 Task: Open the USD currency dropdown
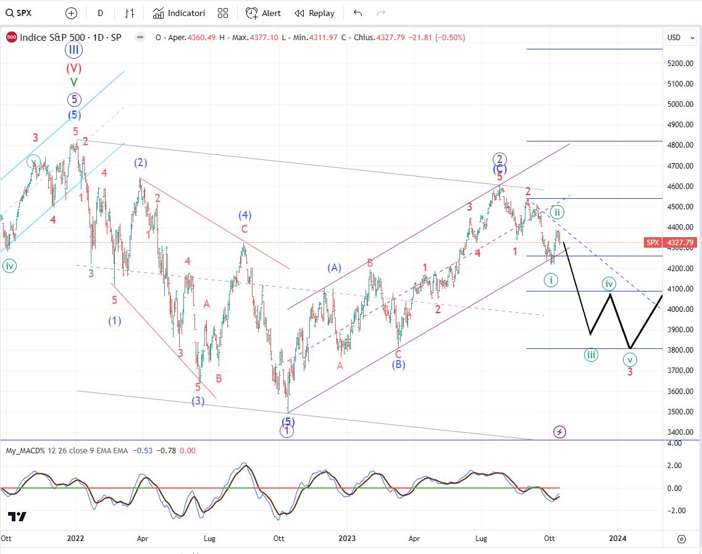point(680,38)
